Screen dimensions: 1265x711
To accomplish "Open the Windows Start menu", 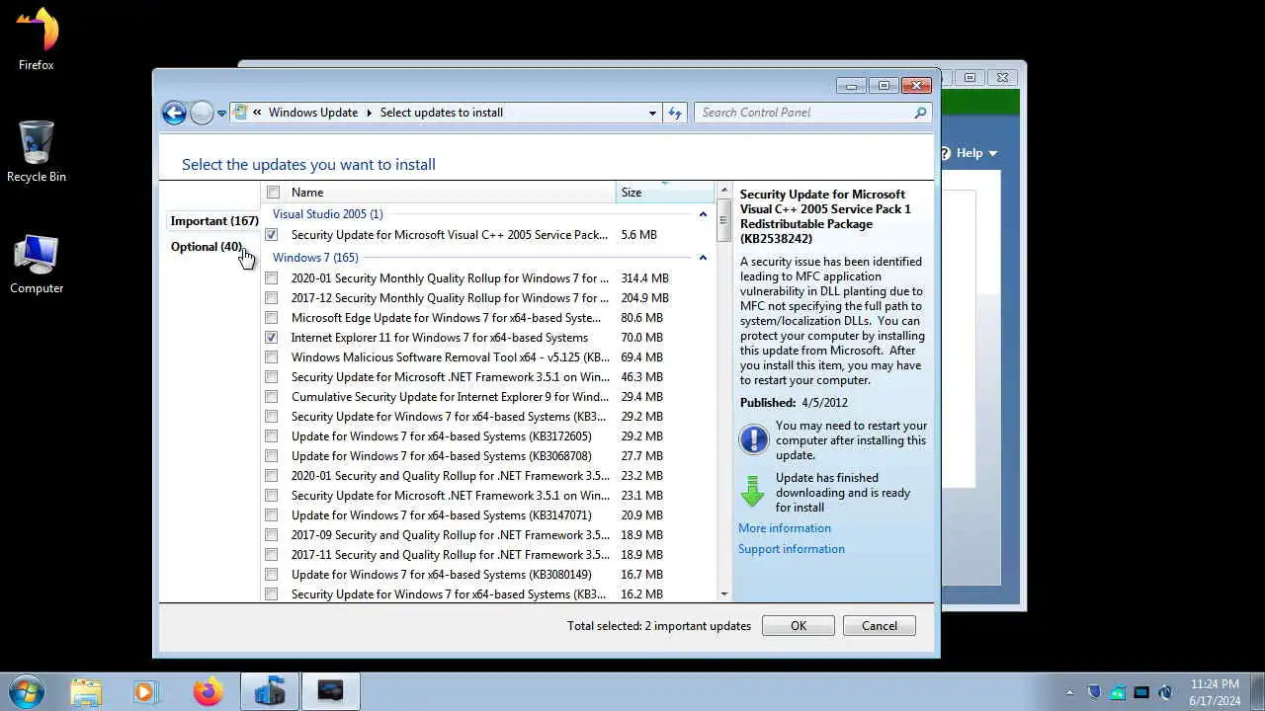I will 26,691.
